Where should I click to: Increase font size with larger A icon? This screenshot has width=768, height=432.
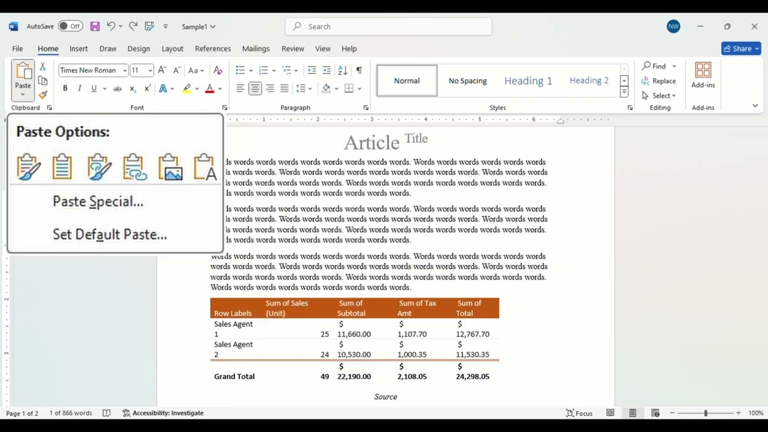(x=162, y=70)
